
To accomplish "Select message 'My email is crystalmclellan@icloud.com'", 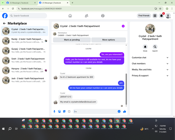I will click(78, 102).
